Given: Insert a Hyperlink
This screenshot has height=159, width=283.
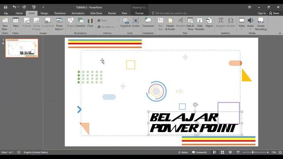Looking at the screenshot, I should (126, 23).
